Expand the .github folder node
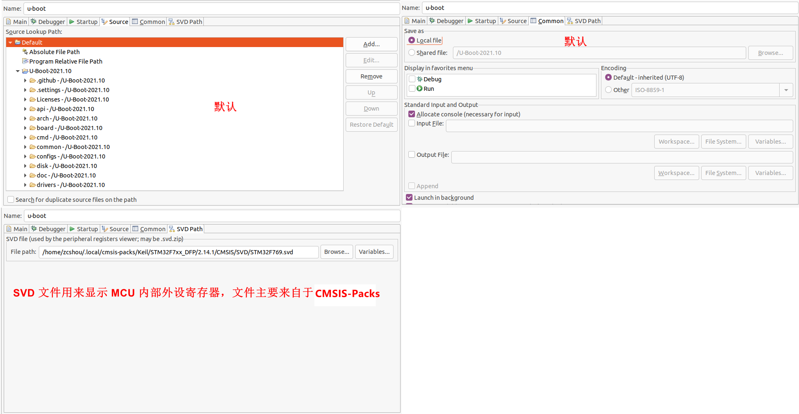 tap(25, 80)
